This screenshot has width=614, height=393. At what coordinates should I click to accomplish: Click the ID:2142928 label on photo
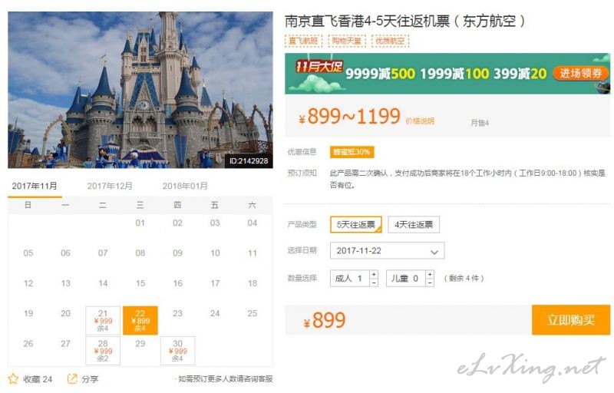[x=249, y=161]
